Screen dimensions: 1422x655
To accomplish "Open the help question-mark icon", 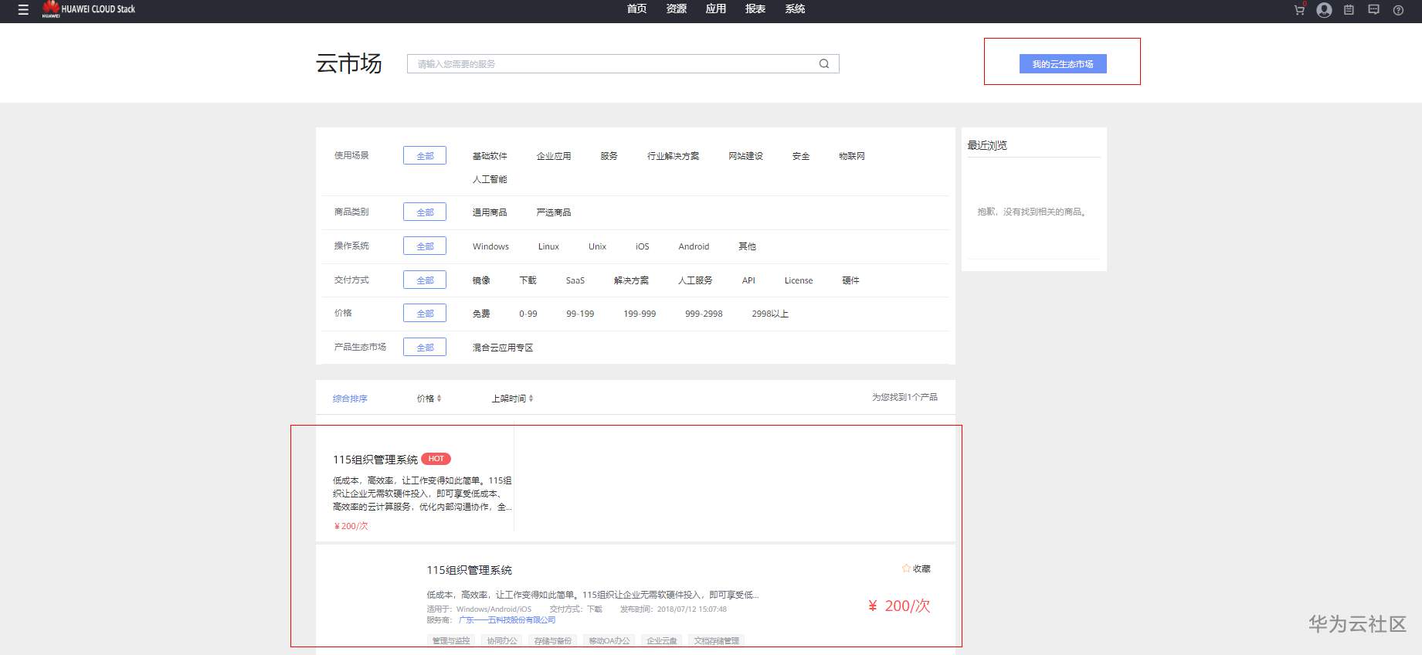I will tap(1398, 10).
